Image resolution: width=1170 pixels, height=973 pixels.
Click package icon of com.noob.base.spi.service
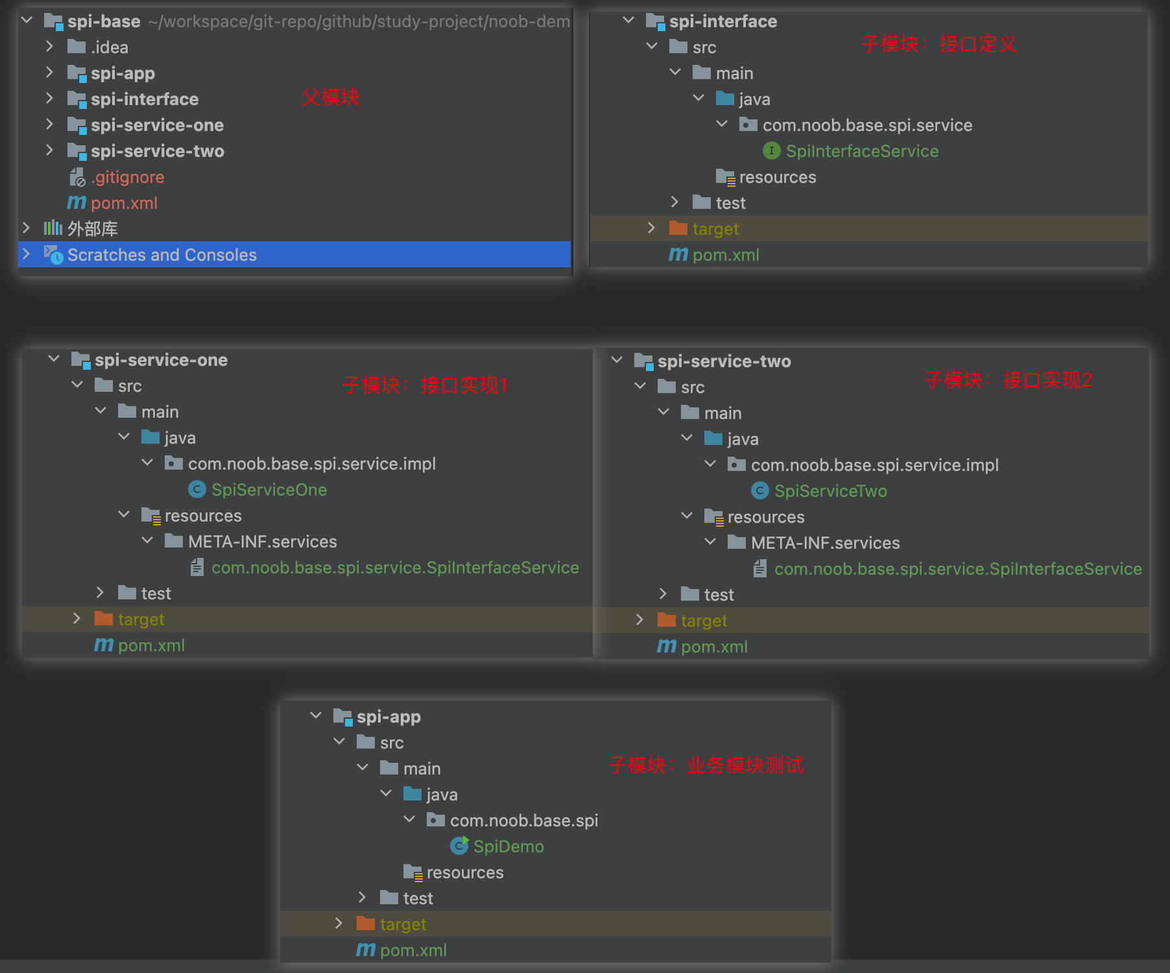(748, 125)
